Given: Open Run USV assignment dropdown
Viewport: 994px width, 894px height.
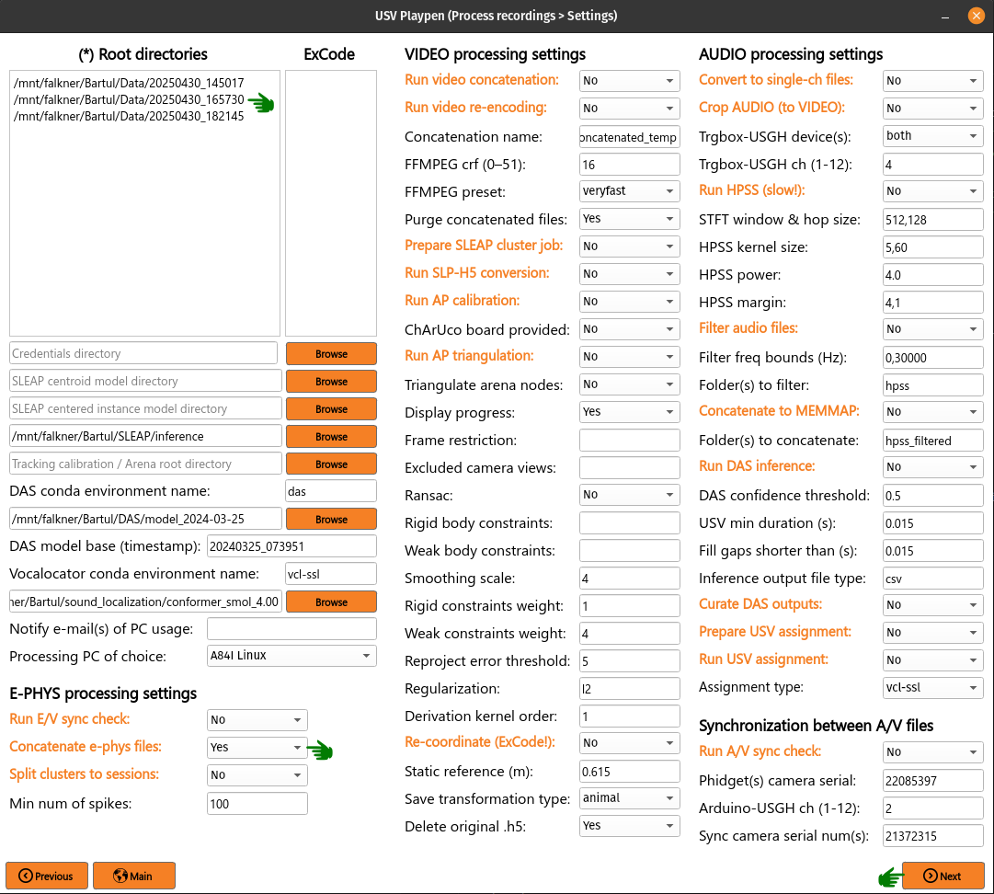Looking at the screenshot, I should tap(932, 660).
